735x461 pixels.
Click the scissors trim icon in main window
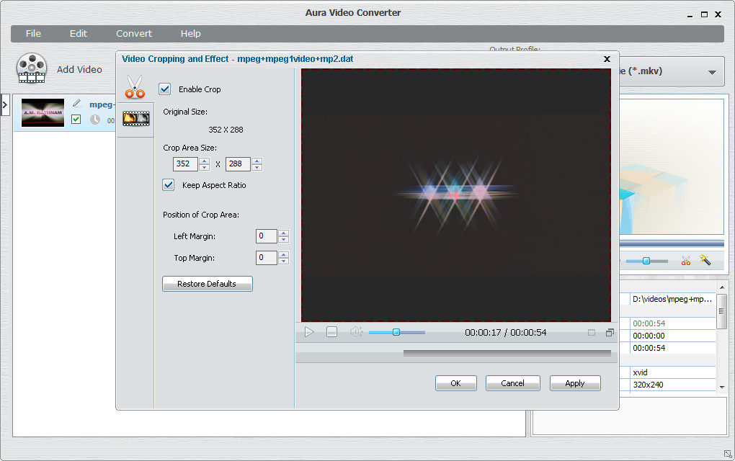[686, 260]
